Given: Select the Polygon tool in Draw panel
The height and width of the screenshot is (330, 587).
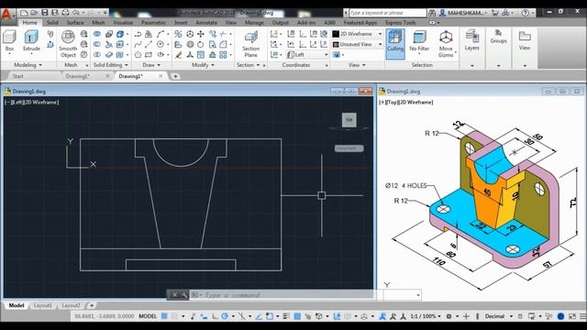Looking at the screenshot, I should click(x=138, y=55).
